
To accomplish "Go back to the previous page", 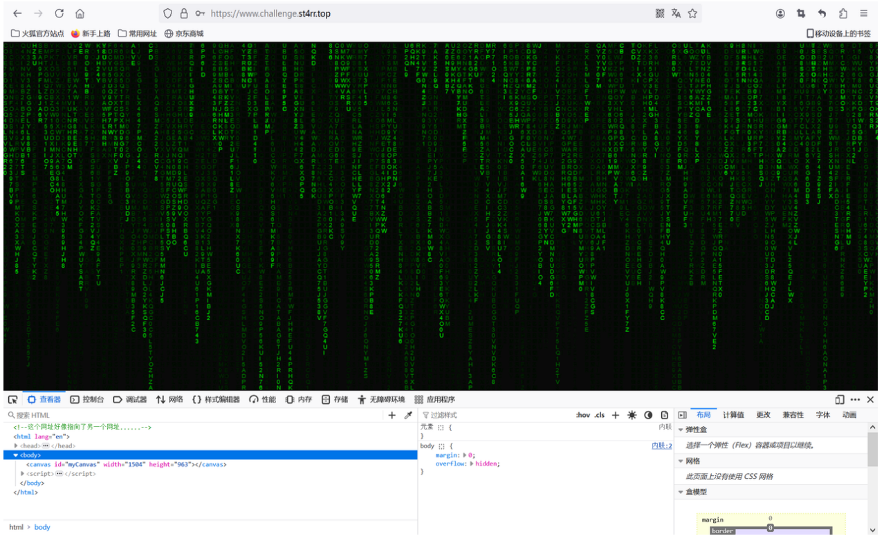I will point(17,13).
